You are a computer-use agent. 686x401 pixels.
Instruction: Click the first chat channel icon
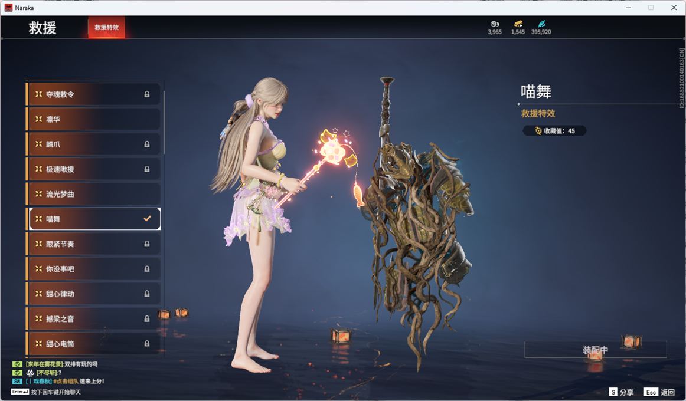pyautogui.click(x=17, y=364)
